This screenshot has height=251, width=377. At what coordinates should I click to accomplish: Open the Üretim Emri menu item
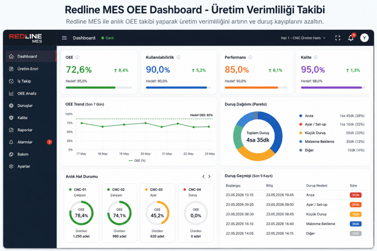click(31, 69)
